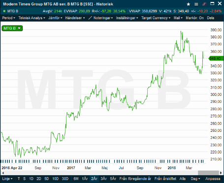This screenshot has width=224, height=183.
Task: Click the V: 421k volume value
Action: click(x=165, y=11)
